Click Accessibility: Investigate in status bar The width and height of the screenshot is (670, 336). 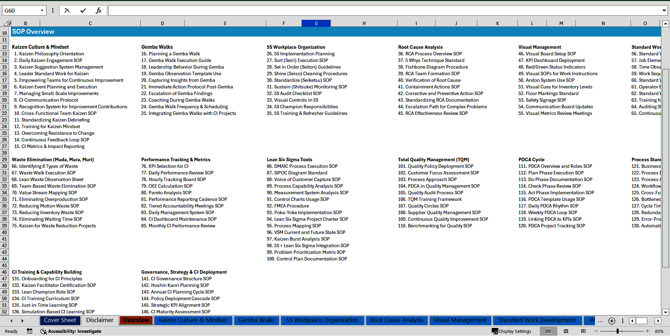point(71,331)
